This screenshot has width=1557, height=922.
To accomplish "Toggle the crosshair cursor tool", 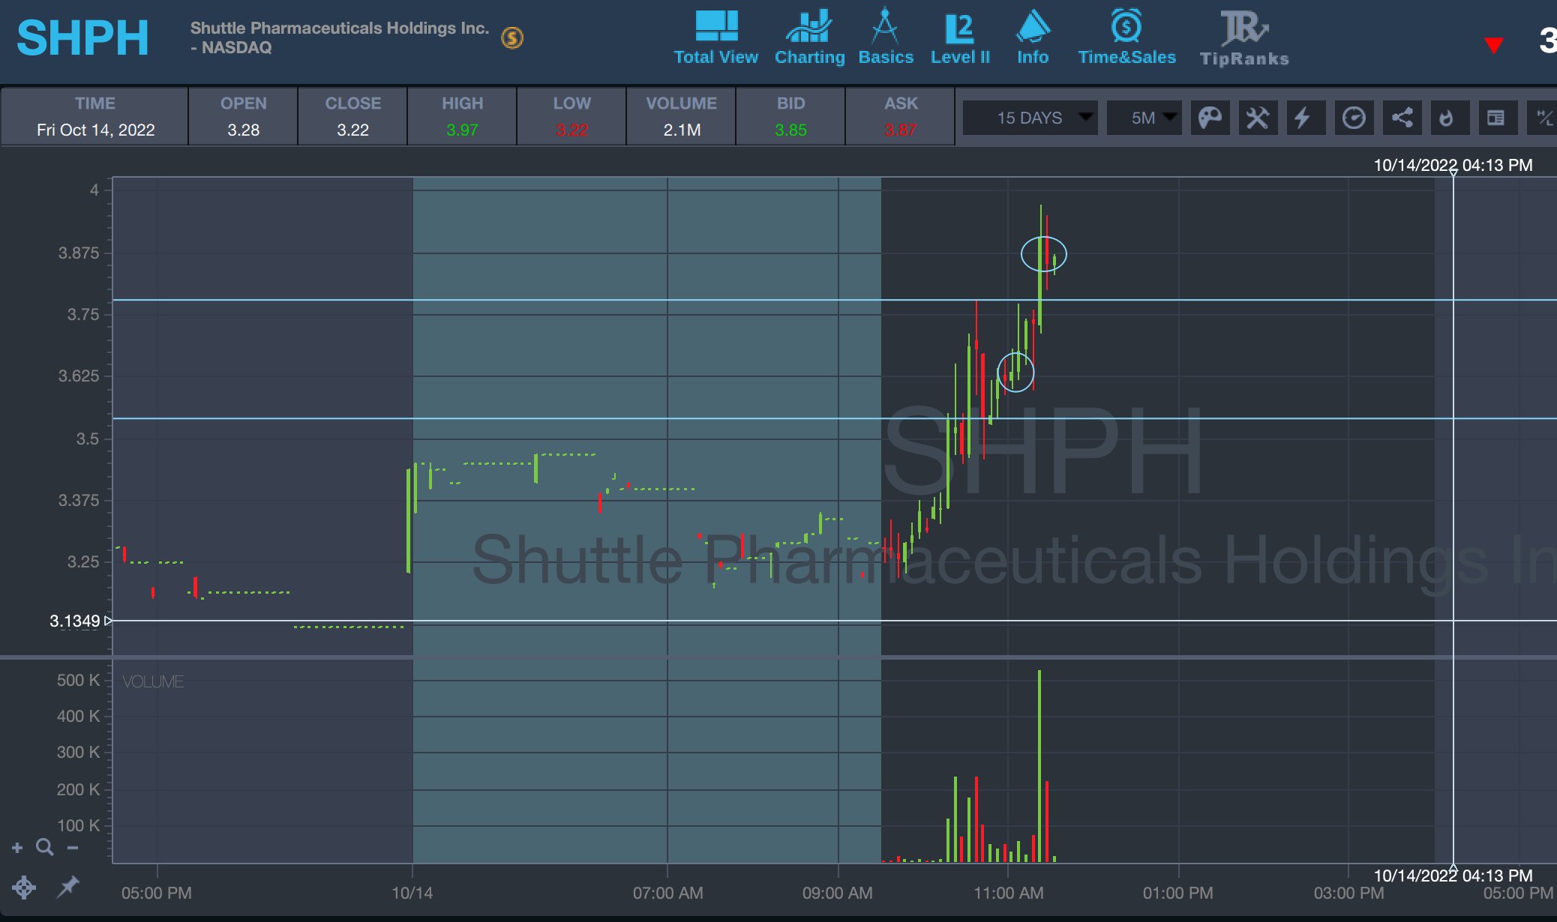I will coord(24,888).
